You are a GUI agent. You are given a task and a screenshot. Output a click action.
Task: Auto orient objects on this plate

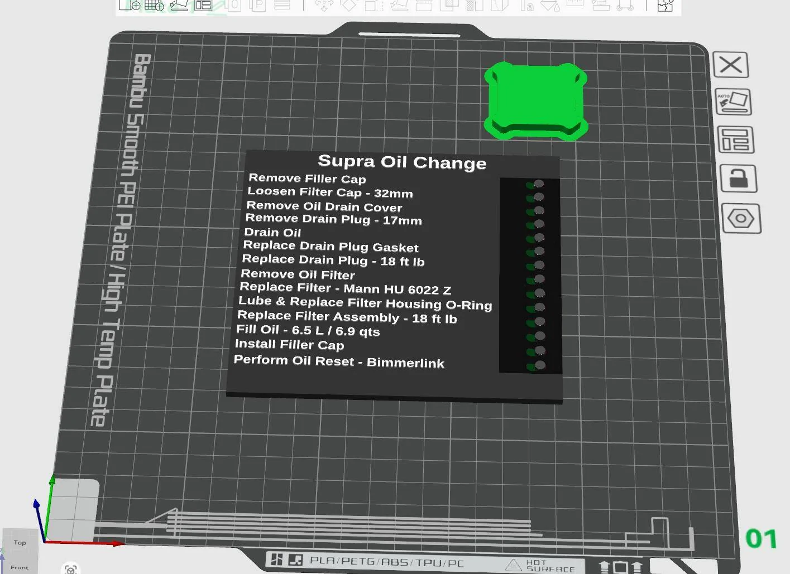(733, 102)
